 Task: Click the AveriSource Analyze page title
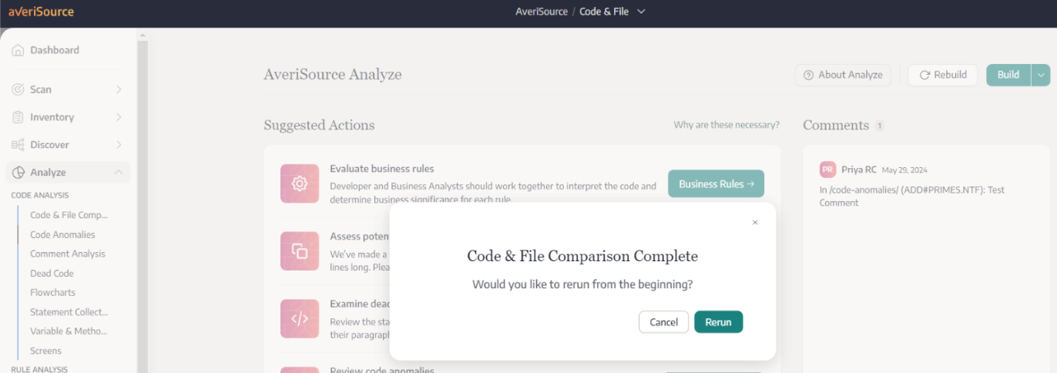click(x=333, y=75)
